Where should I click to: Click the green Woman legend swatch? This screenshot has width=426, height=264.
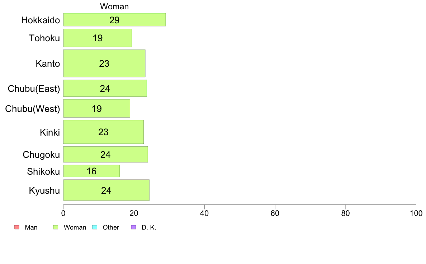click(56, 227)
